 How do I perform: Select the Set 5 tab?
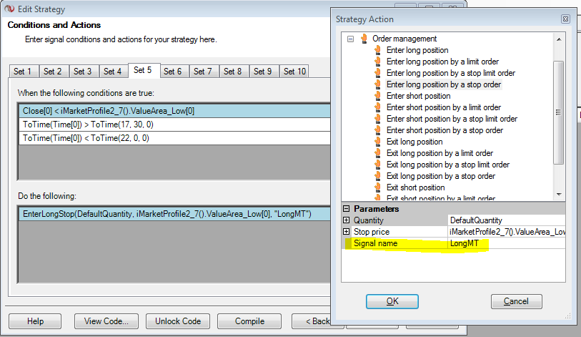(144, 70)
